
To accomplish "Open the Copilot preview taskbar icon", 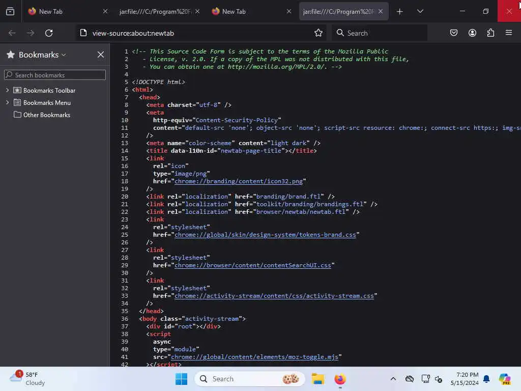I will pyautogui.click(x=505, y=379).
